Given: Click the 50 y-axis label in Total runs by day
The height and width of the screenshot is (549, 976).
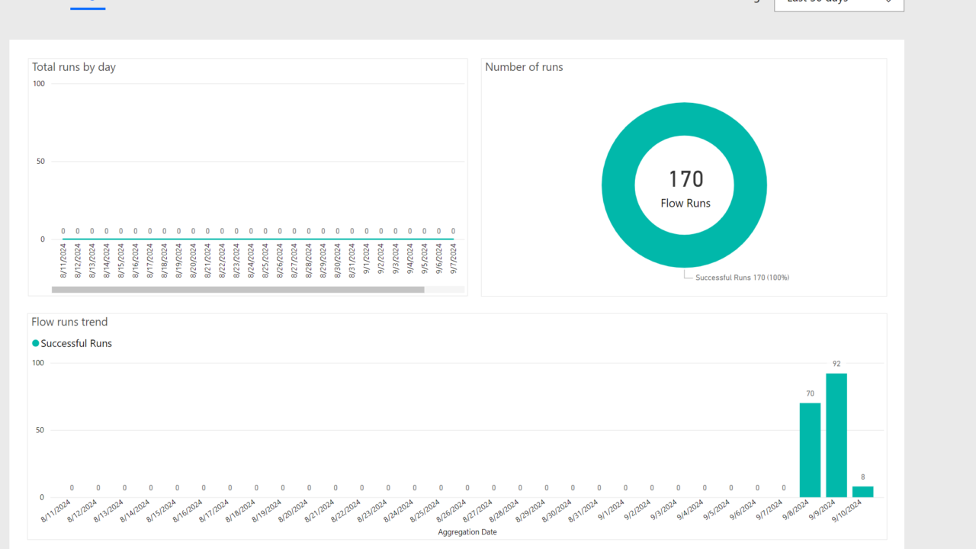Looking at the screenshot, I should point(41,161).
